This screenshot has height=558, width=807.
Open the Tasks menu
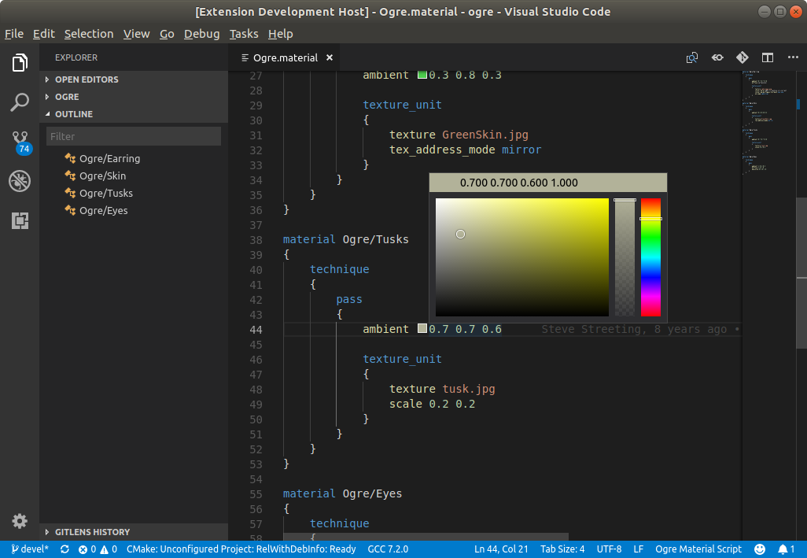point(244,34)
